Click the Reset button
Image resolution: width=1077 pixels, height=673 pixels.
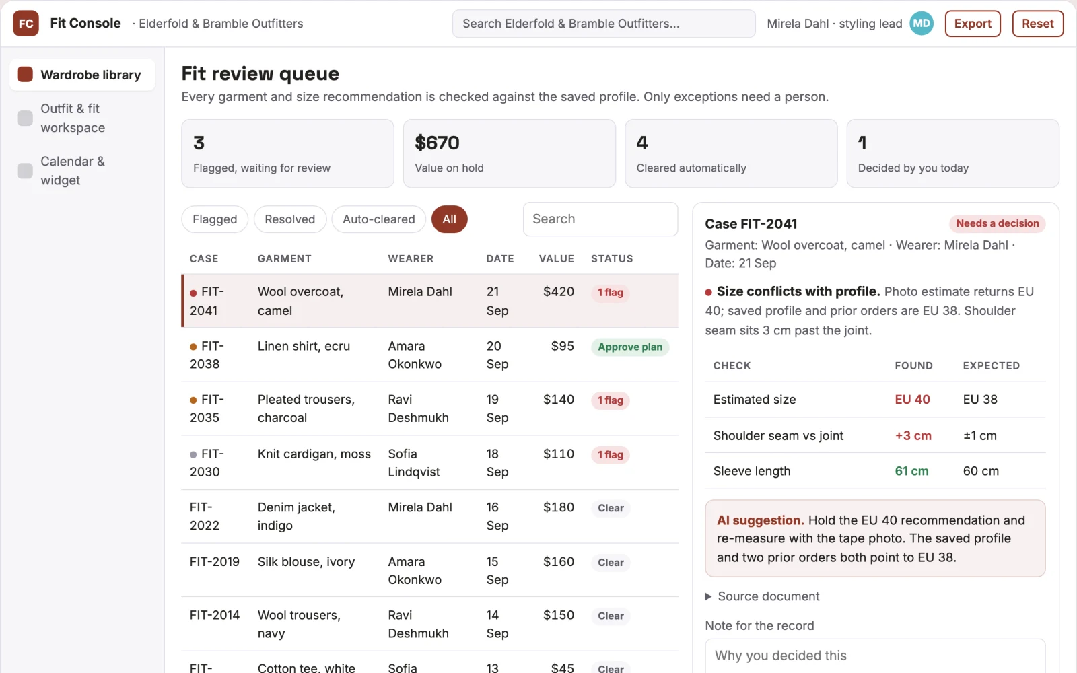pyautogui.click(x=1037, y=24)
